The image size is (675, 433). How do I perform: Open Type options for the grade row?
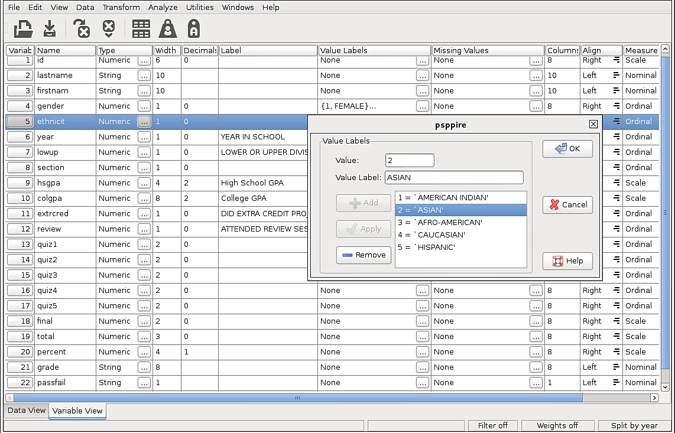[x=144, y=367]
